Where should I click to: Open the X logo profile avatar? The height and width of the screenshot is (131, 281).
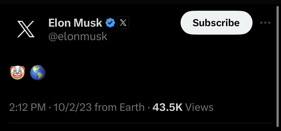(26, 29)
